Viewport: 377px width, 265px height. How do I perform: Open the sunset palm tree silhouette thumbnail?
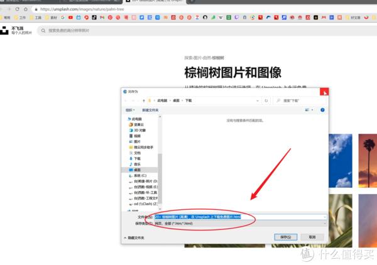pyautogui.click(x=368, y=161)
